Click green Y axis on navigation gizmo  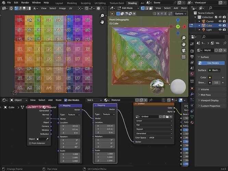tap(178, 27)
